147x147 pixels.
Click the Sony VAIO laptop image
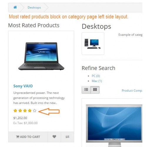(x=41, y=56)
